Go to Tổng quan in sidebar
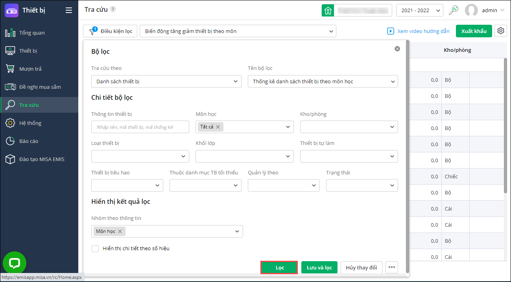This screenshot has height=282, width=511. pyautogui.click(x=39, y=33)
